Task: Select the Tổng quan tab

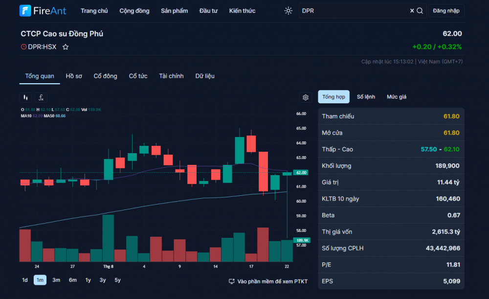Action: [40, 76]
